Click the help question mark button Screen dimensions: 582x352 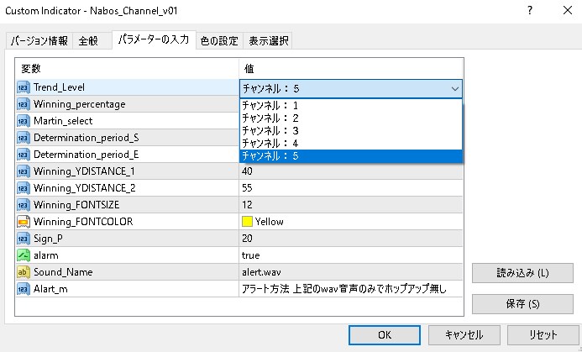(530, 10)
